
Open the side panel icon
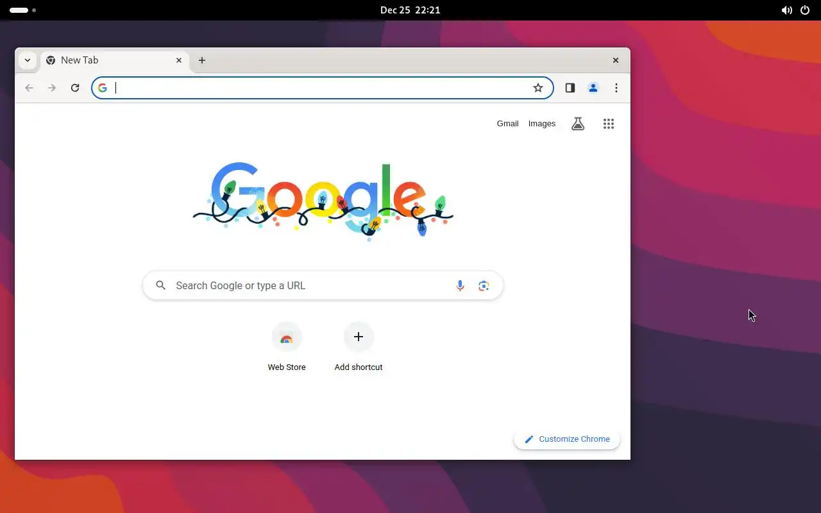tap(570, 88)
